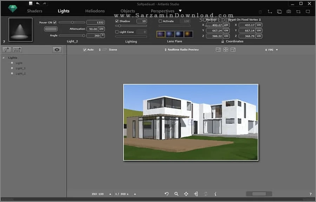The height and width of the screenshot is (202, 316).
Task: Click the third preview layout icon
Action: tap(233, 50)
